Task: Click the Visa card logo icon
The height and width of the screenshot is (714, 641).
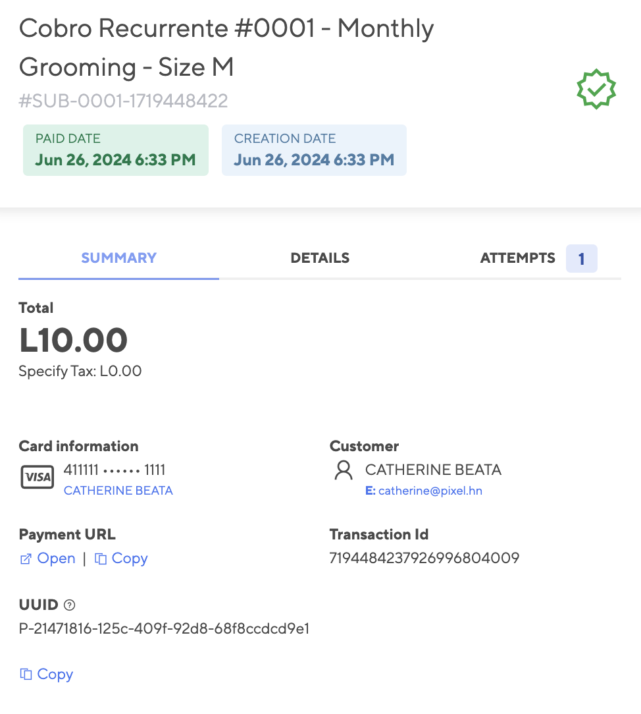Action: click(x=38, y=477)
